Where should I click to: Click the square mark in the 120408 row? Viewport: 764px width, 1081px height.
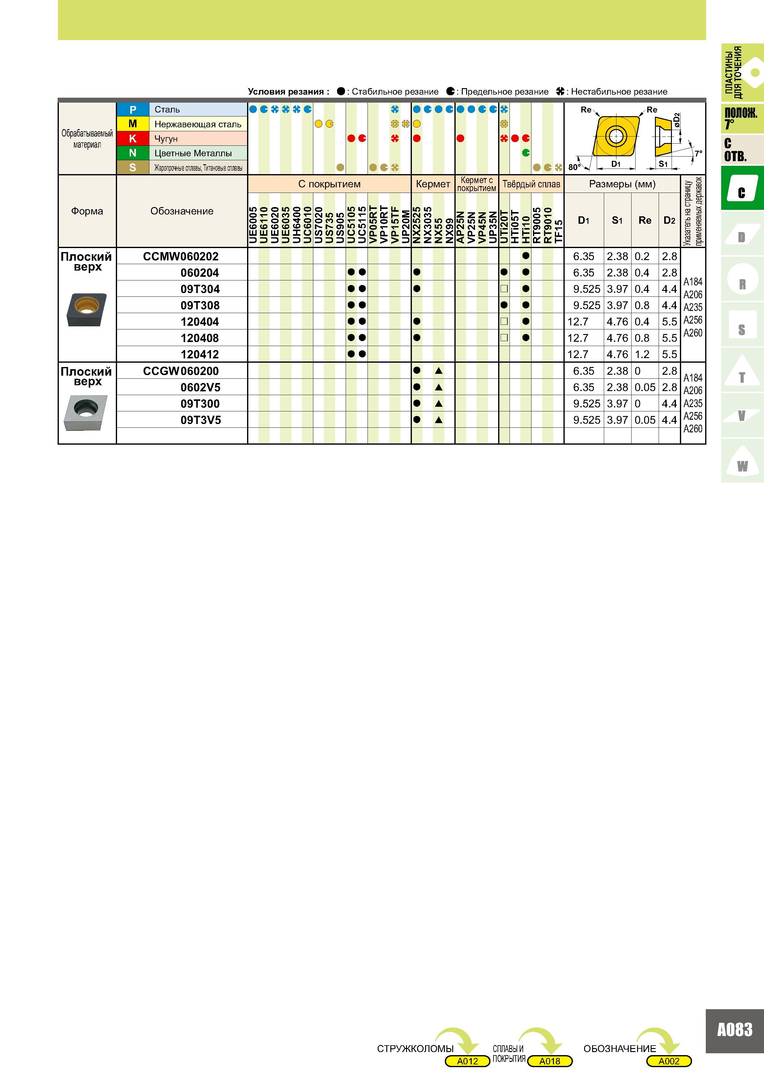click(x=504, y=338)
